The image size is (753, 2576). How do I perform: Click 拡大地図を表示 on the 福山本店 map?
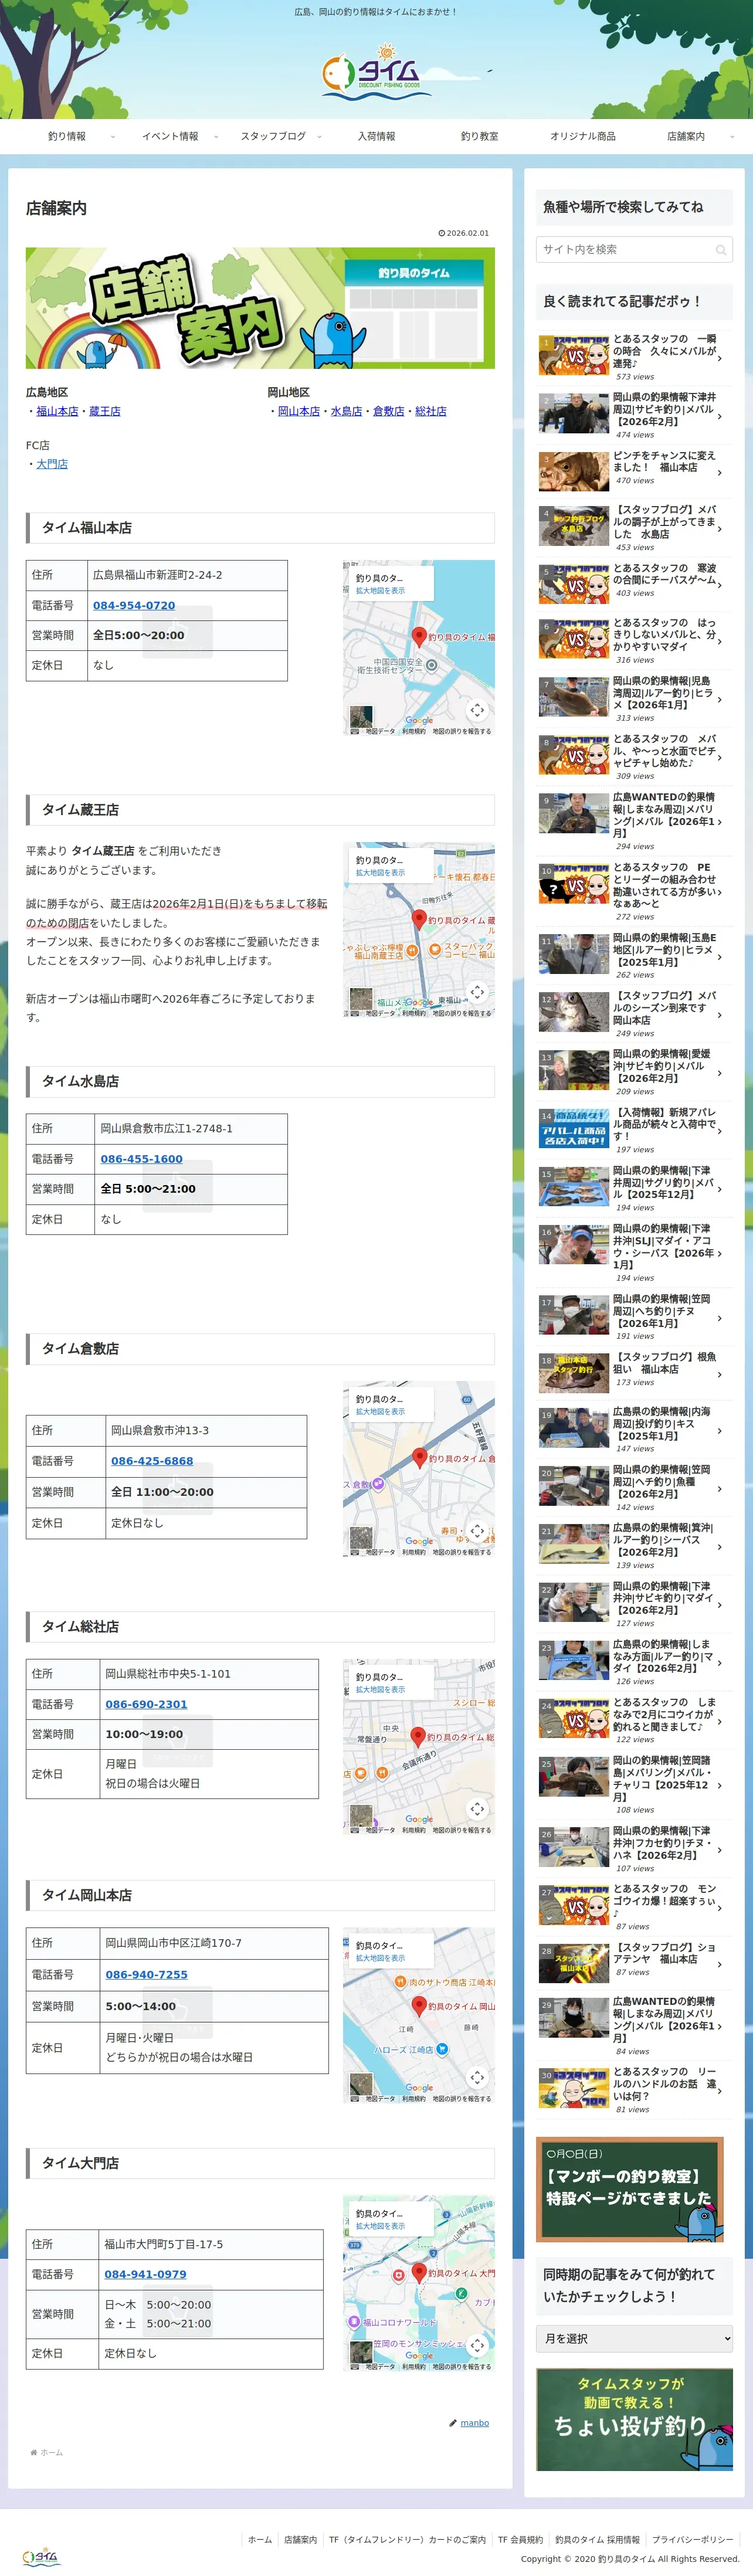(x=381, y=591)
